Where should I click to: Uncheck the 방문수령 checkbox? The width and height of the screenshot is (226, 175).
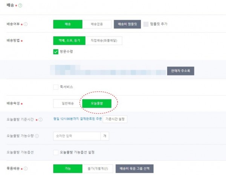tap(56, 52)
